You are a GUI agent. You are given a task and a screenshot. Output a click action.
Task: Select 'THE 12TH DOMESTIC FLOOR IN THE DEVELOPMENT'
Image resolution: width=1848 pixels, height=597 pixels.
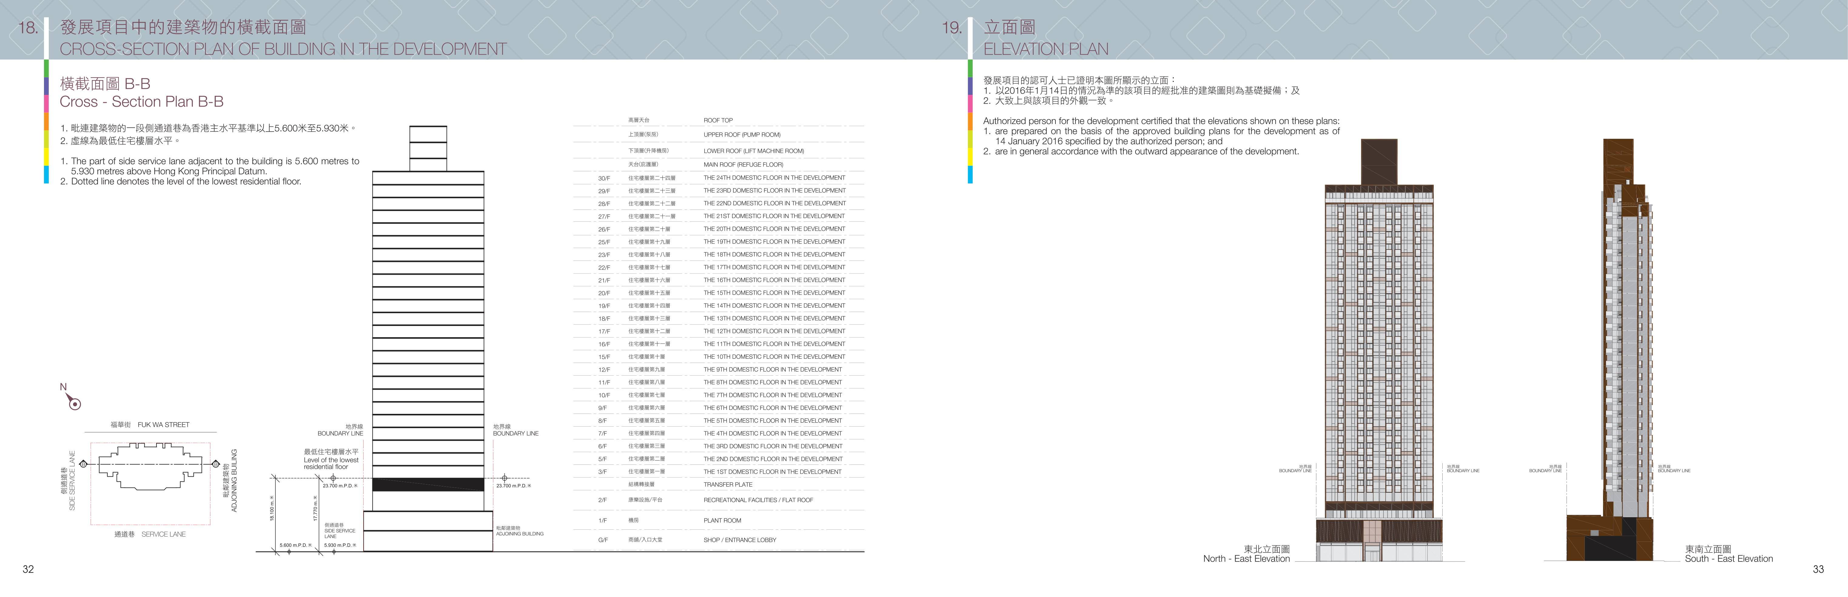coord(775,331)
